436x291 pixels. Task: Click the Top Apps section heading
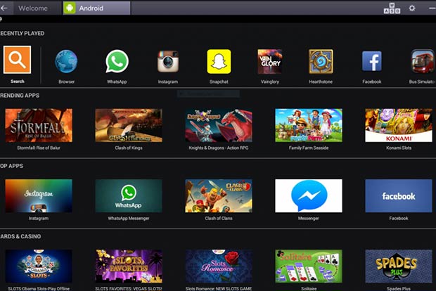pos(12,166)
